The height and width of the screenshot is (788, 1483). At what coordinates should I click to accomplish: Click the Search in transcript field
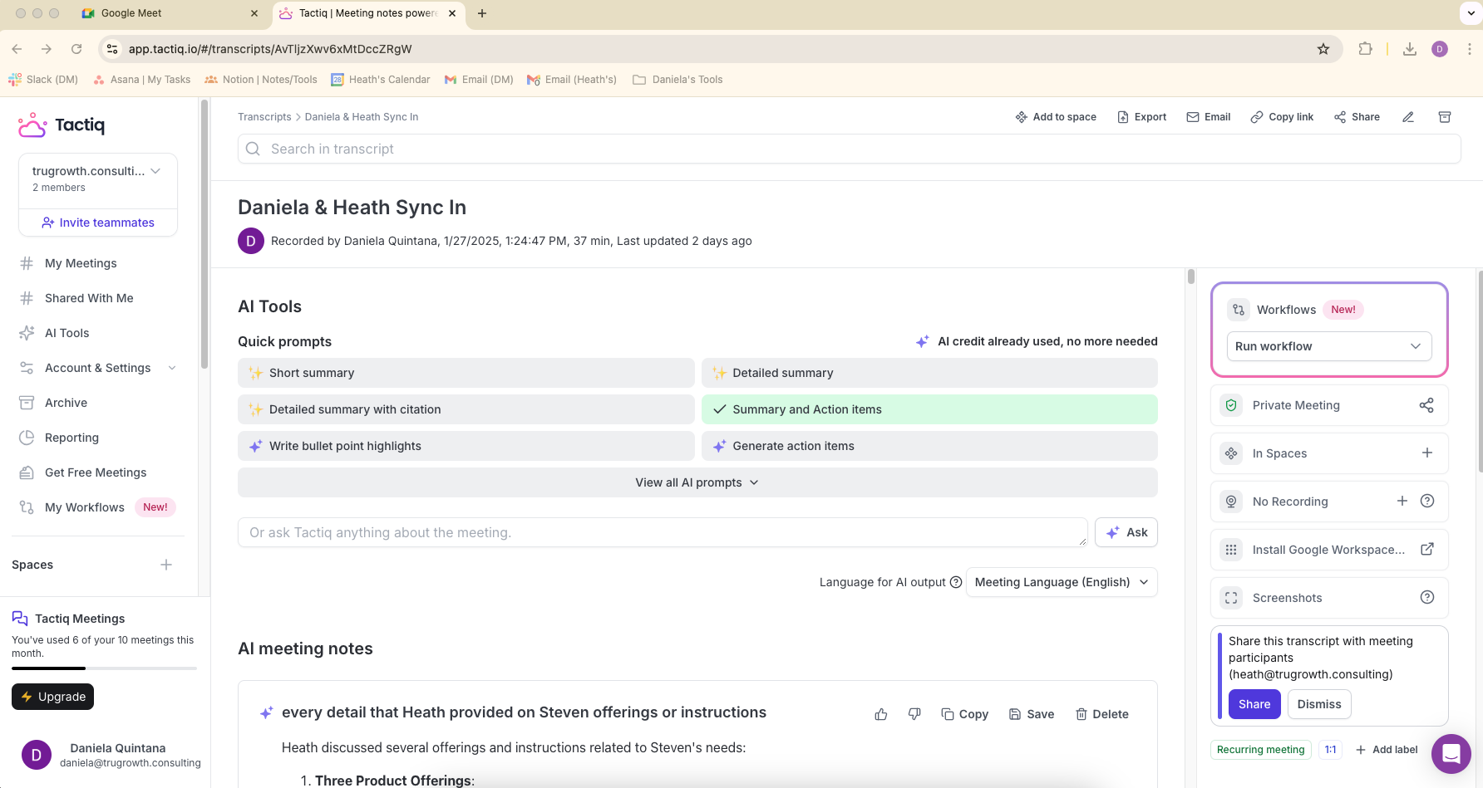849,149
